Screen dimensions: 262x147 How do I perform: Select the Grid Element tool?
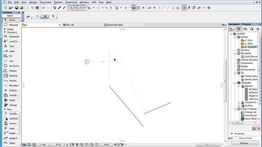11,114
